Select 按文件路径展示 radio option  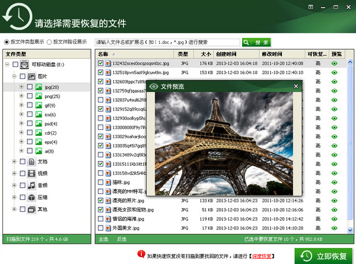[x=49, y=42]
